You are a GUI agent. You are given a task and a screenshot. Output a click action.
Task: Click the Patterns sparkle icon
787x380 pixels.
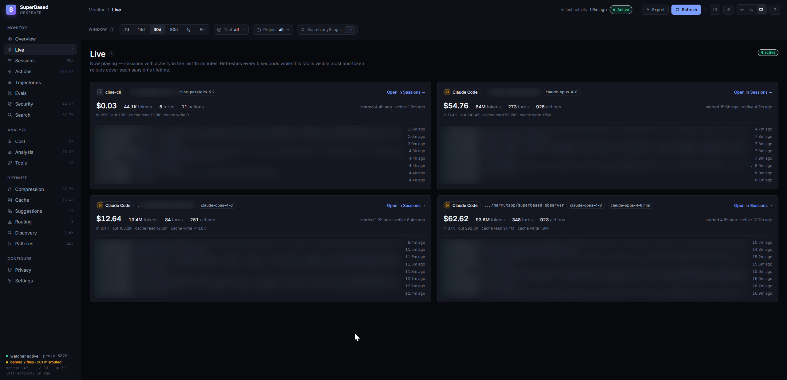10,244
